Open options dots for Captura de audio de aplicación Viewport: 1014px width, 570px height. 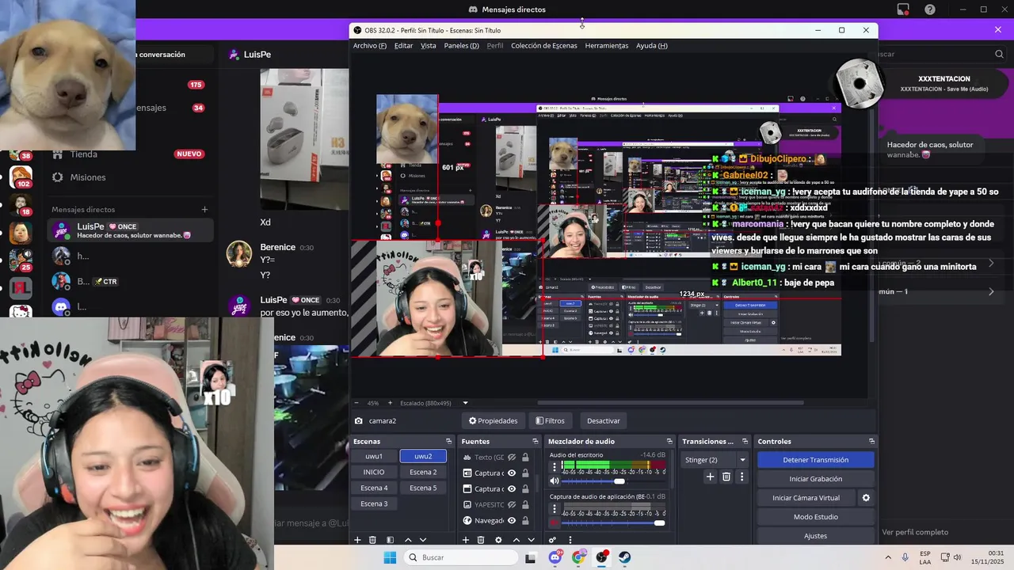555,509
